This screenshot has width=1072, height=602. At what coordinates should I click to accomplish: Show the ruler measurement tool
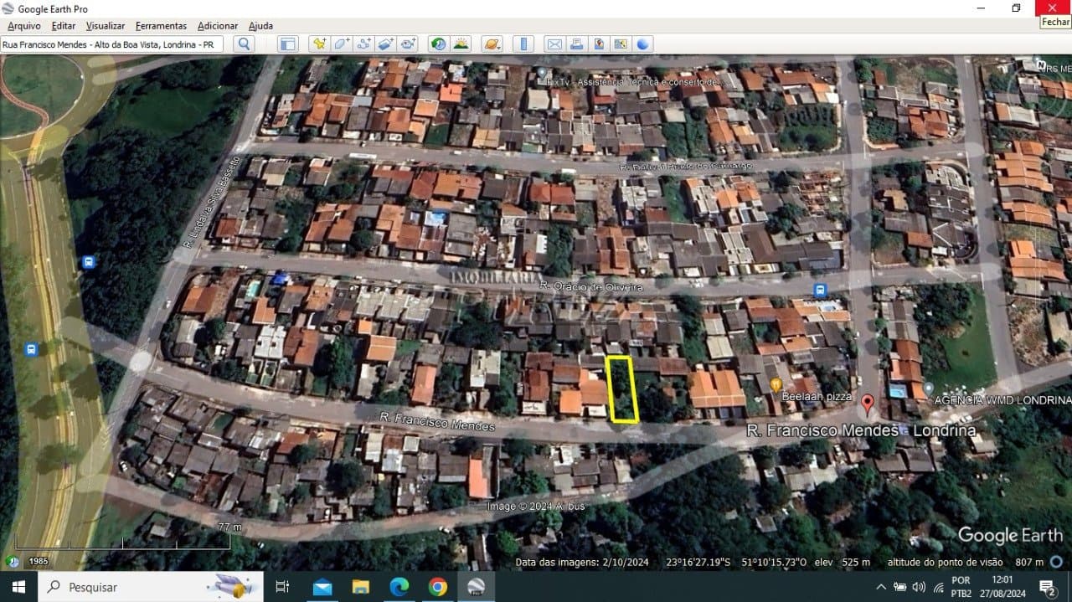(523, 44)
